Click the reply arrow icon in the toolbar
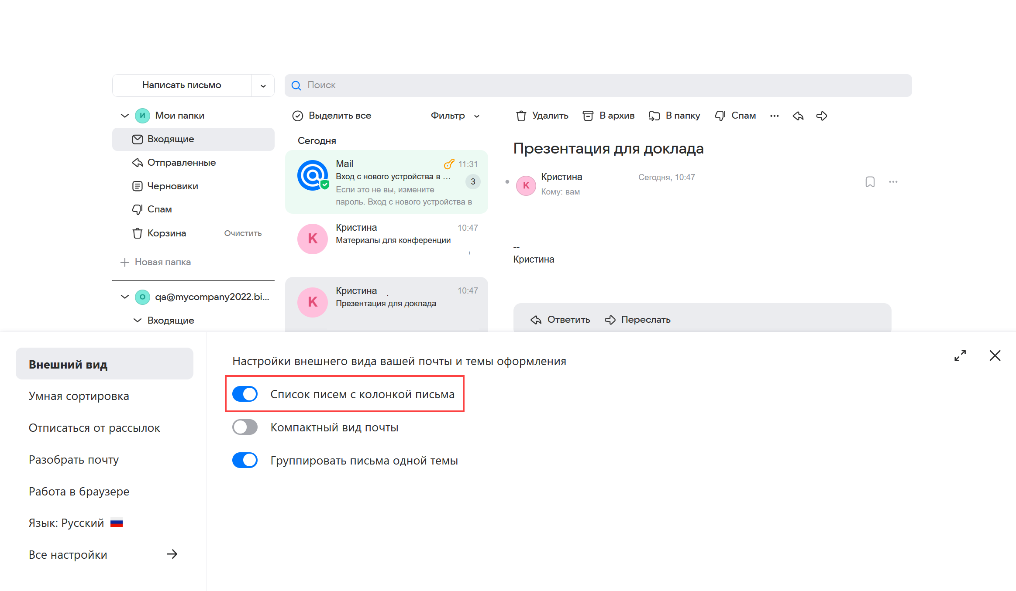The height and width of the screenshot is (591, 1016). 798,116
